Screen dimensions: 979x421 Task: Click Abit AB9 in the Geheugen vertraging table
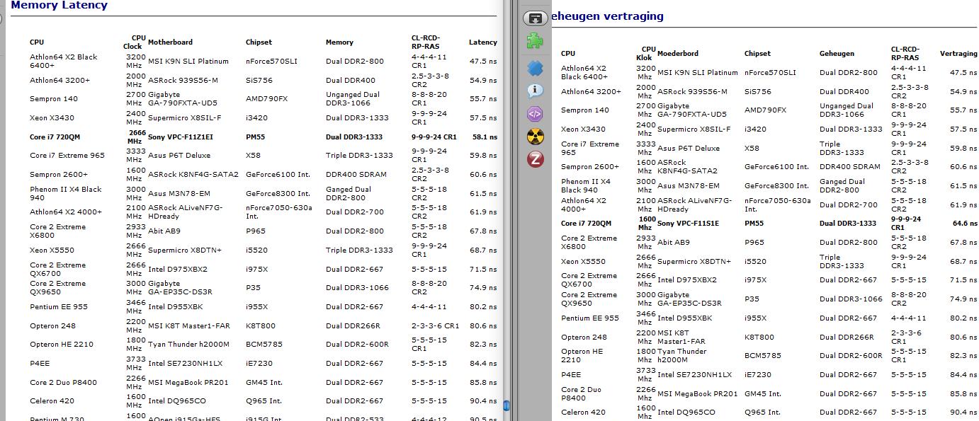point(674,243)
